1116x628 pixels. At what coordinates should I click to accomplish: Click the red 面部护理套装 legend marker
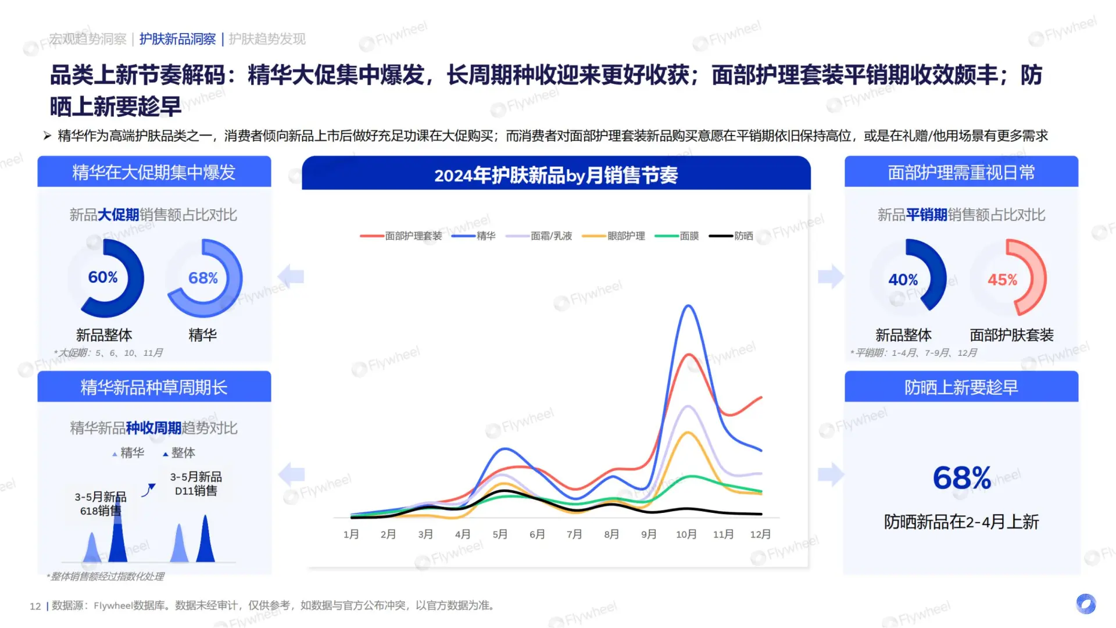point(371,235)
